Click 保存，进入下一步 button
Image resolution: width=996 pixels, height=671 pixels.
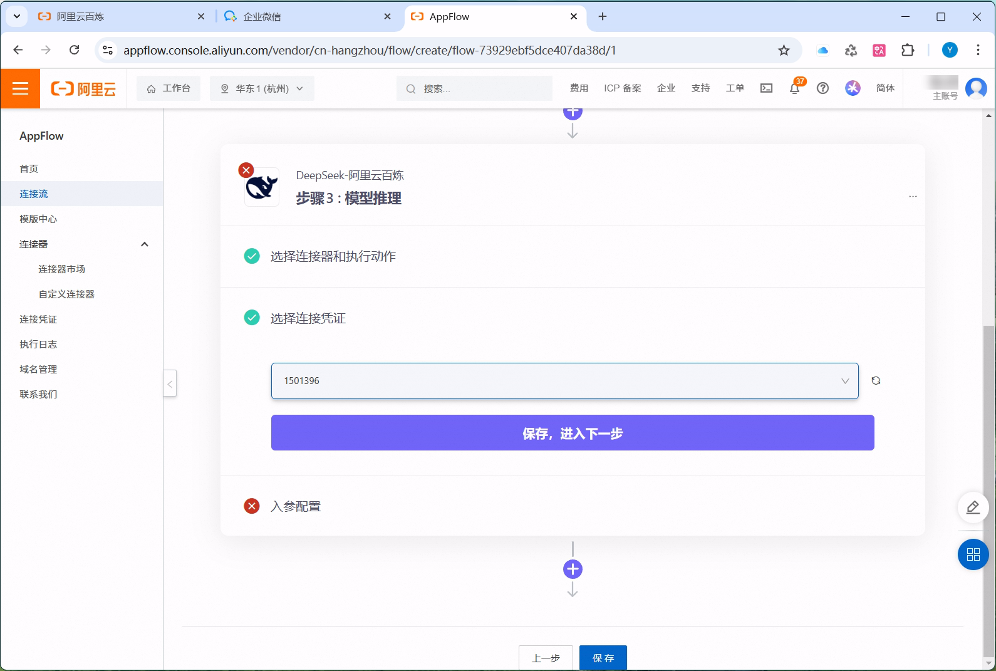point(573,433)
